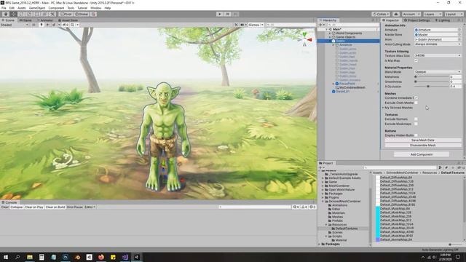
Task: Expand FocusPoint in Hierarchy
Action: coord(333,84)
